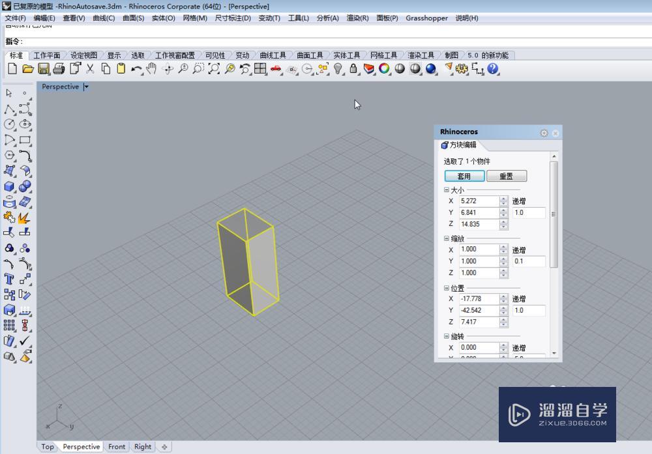This screenshot has height=454, width=652.
Task: Click the Lock padlock icon
Action: (353, 68)
